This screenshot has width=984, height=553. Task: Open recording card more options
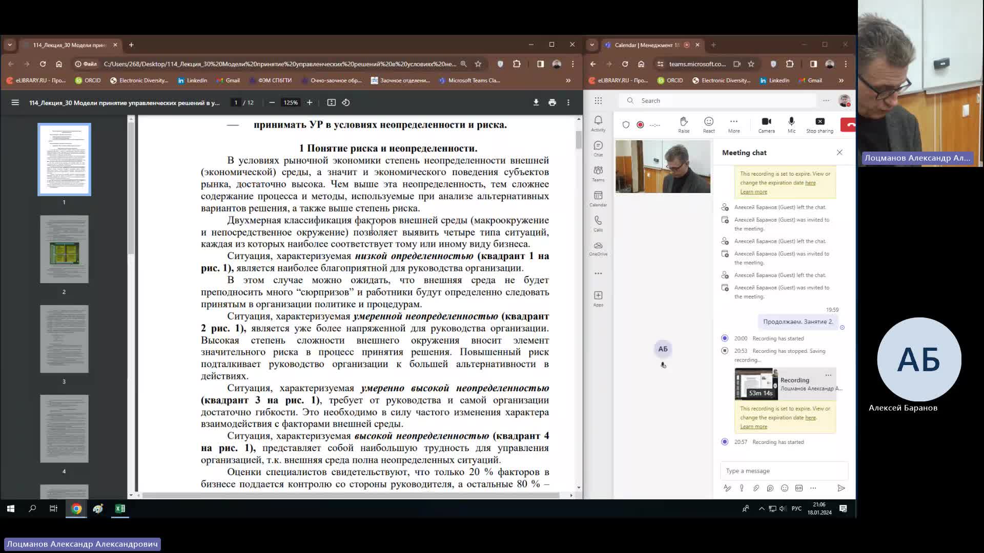click(828, 375)
